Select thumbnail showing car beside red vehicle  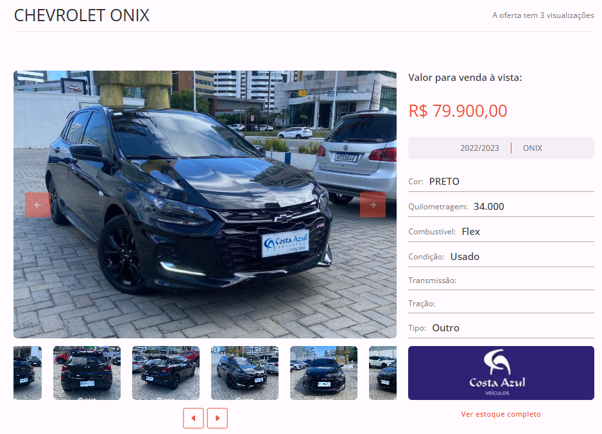click(x=166, y=373)
